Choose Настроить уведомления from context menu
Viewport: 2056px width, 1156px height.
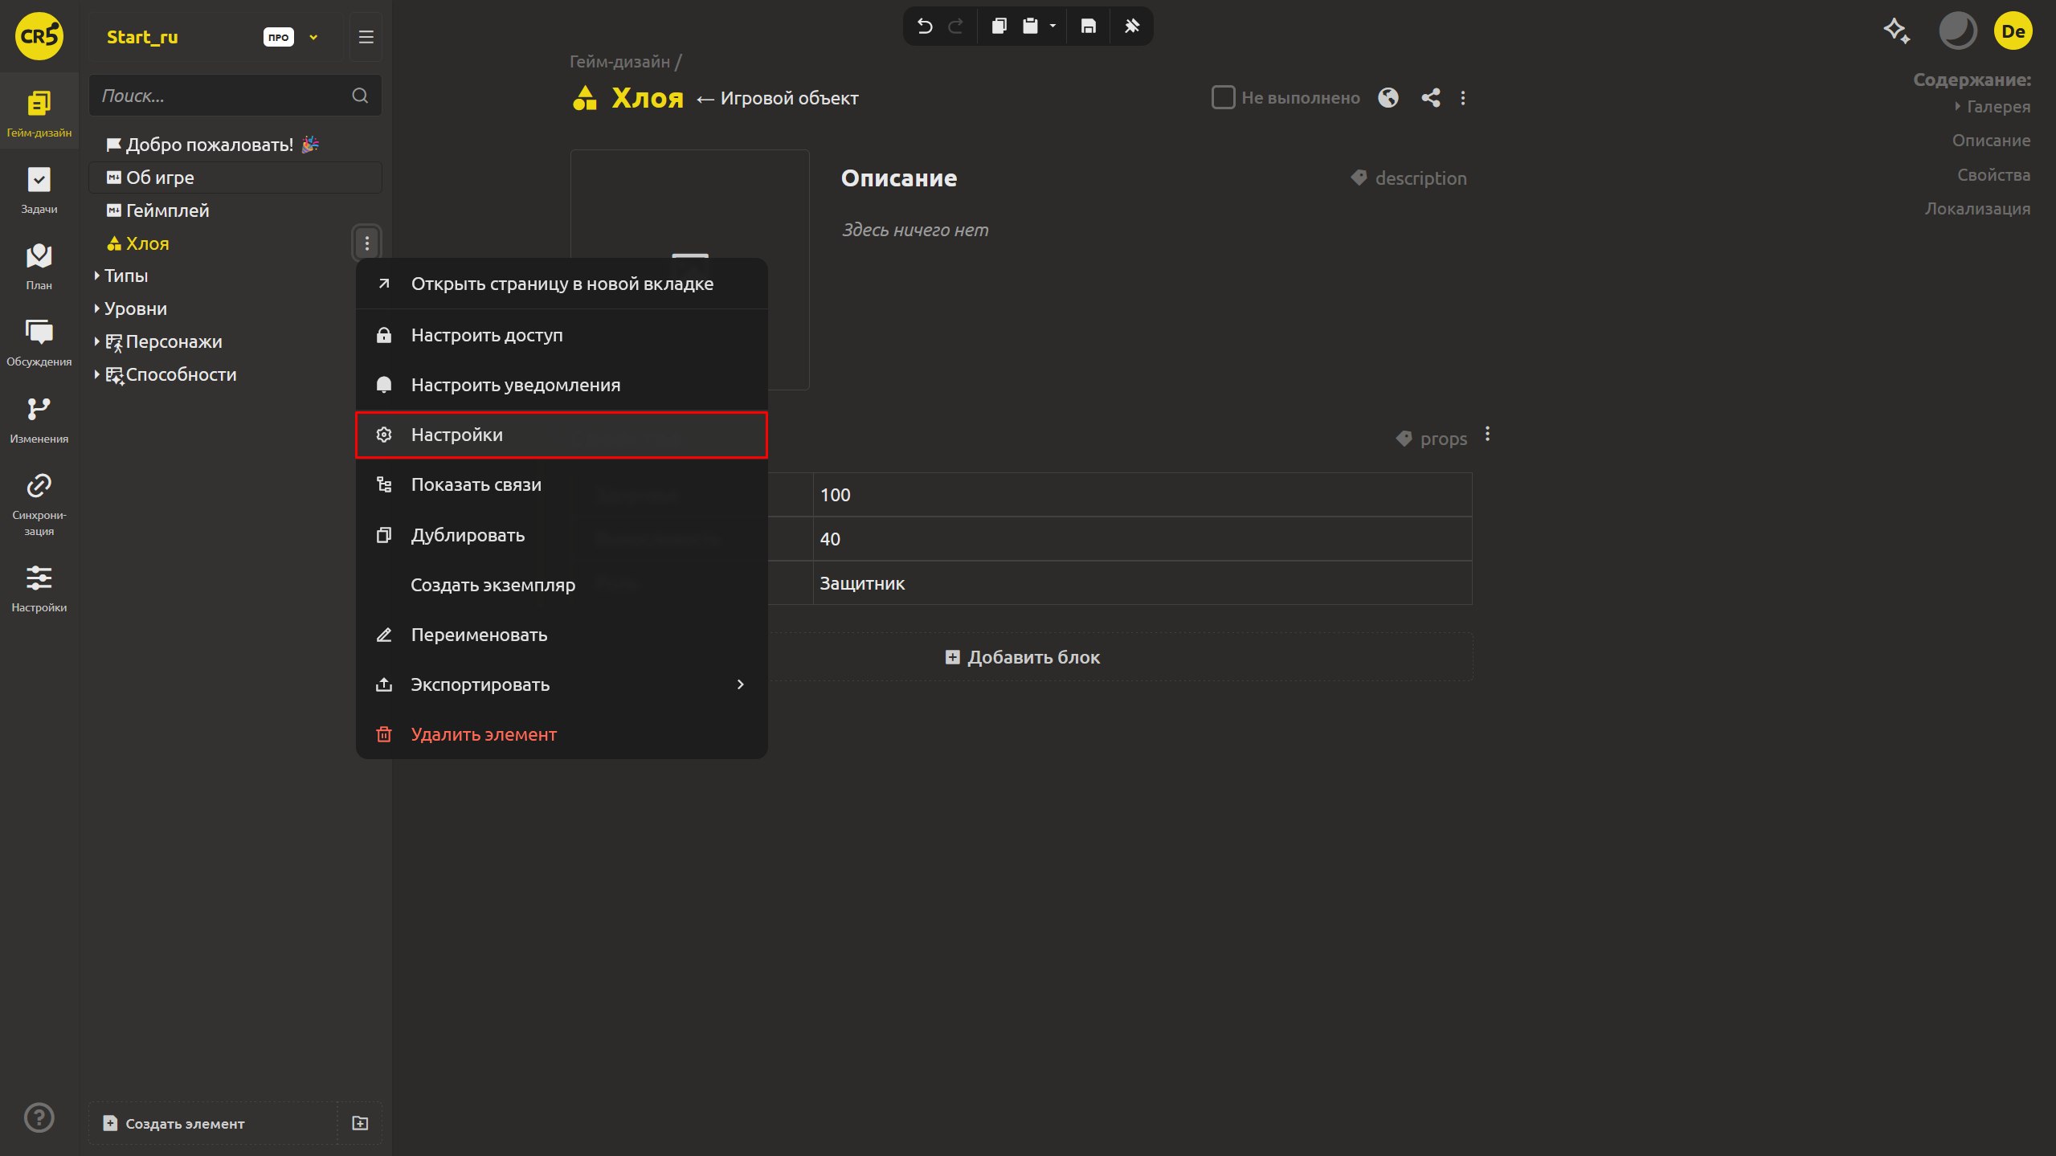tap(562, 385)
